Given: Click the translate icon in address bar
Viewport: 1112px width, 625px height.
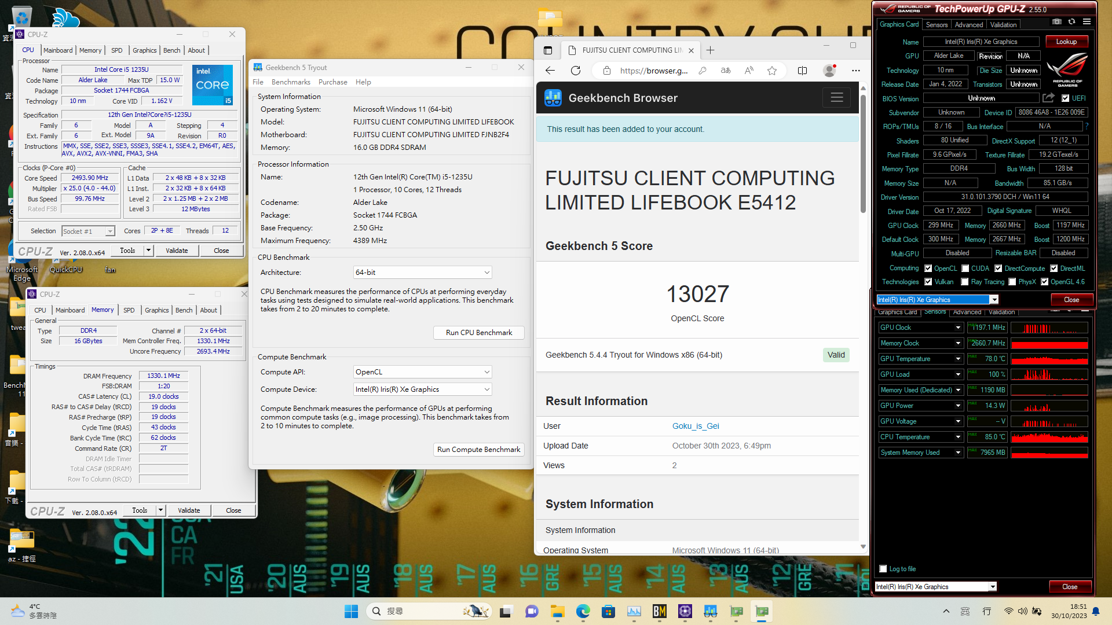Looking at the screenshot, I should [x=726, y=71].
